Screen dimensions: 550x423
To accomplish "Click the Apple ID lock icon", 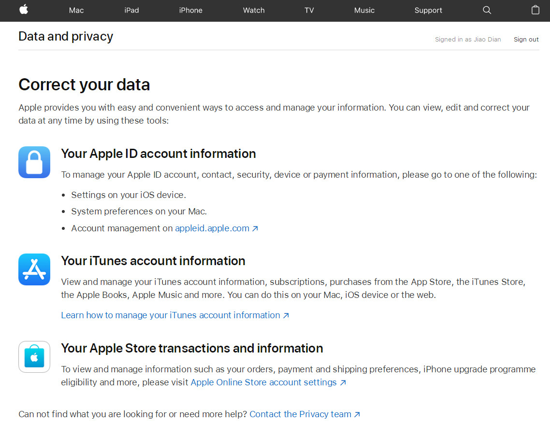I will tap(34, 162).
